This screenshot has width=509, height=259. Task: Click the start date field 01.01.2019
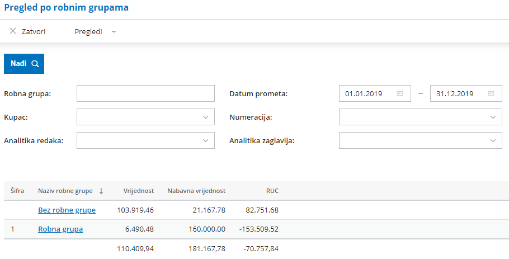coord(375,93)
